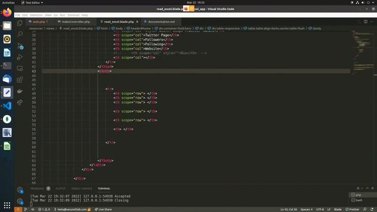Click the Live Share status bar button
This screenshot has width=377, height=212.
pos(103,210)
